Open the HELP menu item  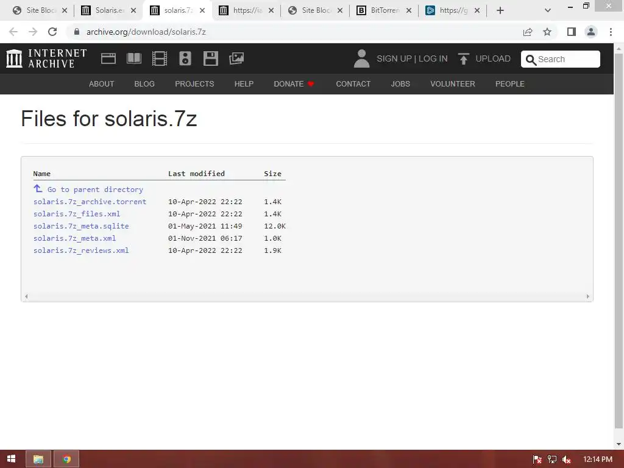(244, 84)
